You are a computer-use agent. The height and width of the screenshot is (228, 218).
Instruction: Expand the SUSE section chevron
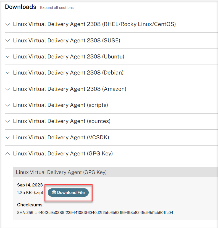coord(8,40)
